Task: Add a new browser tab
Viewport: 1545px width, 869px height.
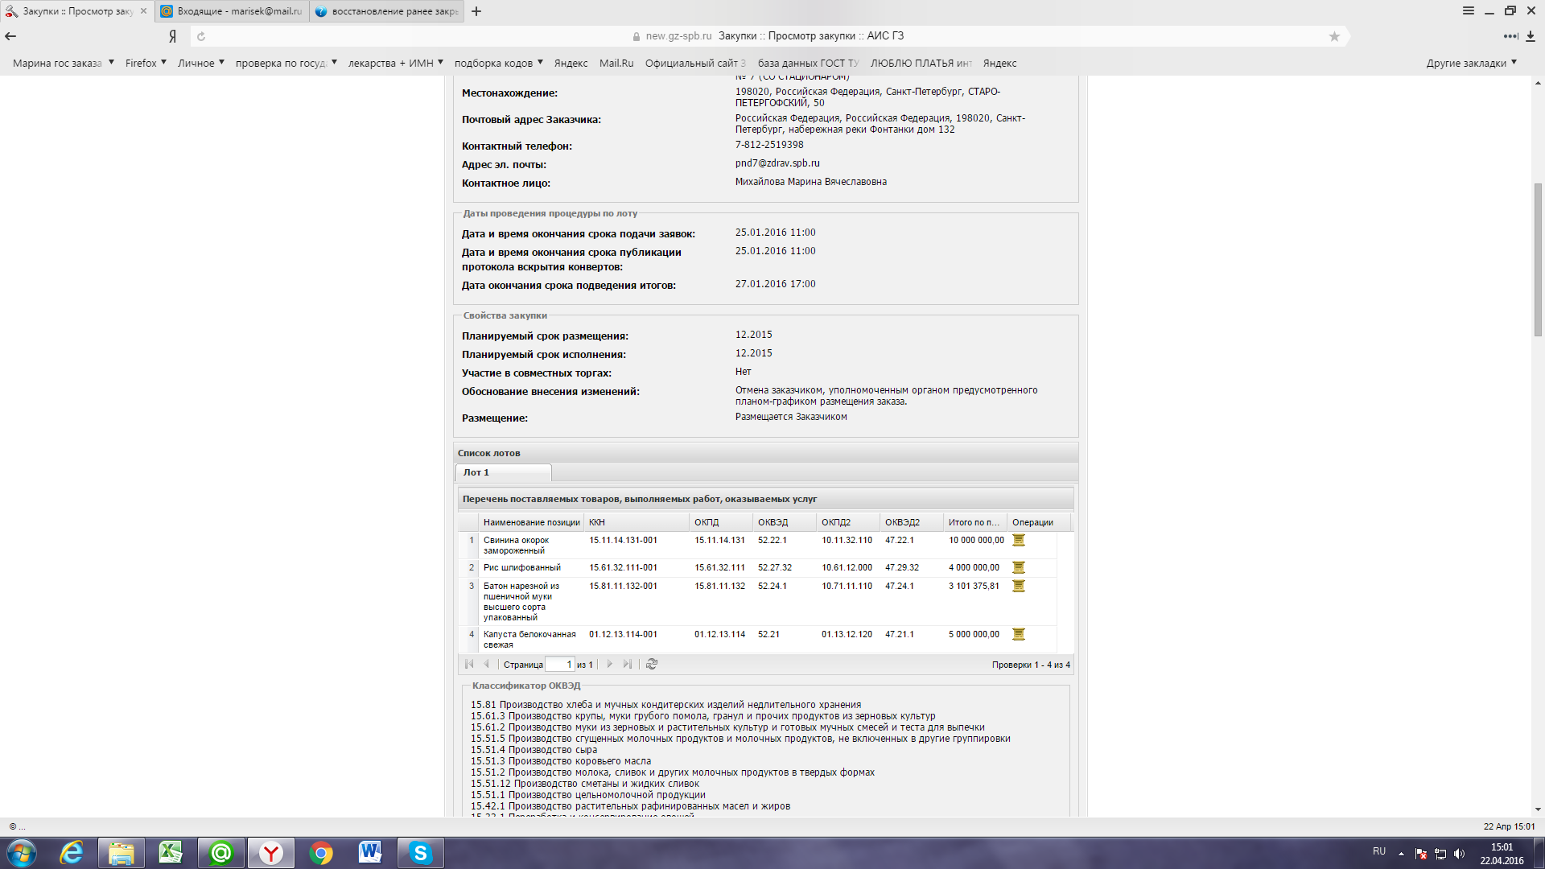Action: point(476,11)
